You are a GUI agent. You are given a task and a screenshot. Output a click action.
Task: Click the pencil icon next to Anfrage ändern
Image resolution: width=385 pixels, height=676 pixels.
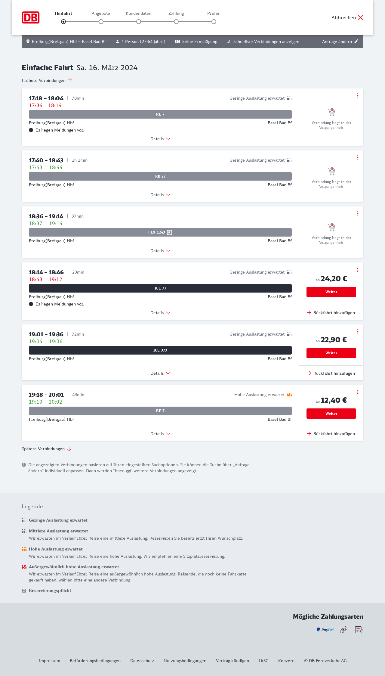click(x=356, y=42)
